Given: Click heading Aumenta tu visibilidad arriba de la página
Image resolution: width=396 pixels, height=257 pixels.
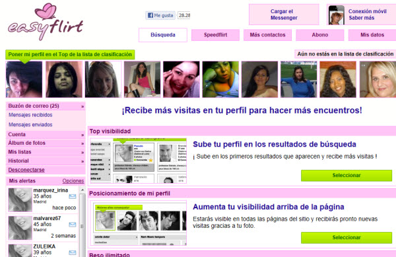Looking at the screenshot, I should coord(269,207).
